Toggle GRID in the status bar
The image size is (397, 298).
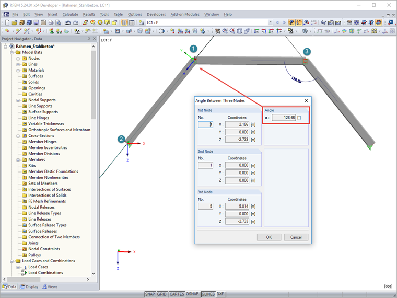click(161, 294)
